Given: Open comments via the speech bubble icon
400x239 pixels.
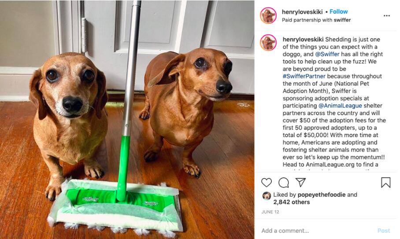Looking at the screenshot, I should click(x=284, y=183).
